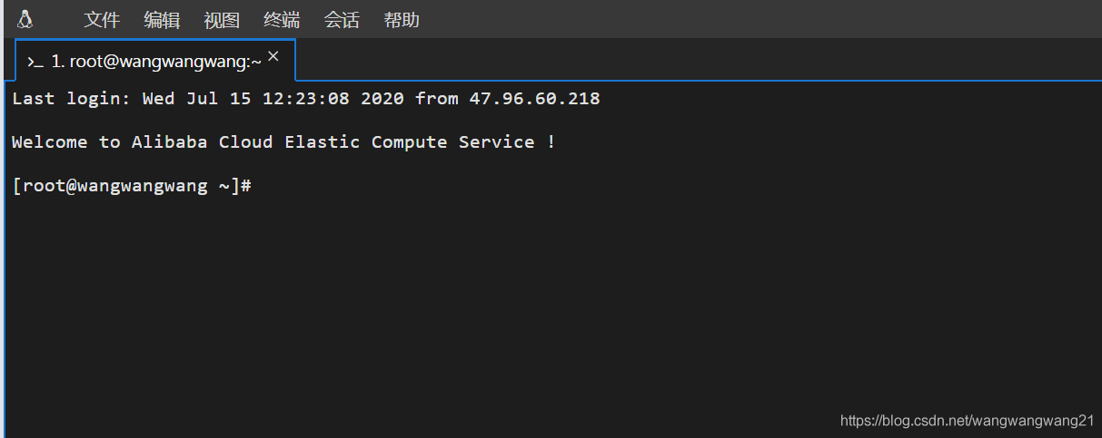Open the 终端 menu

click(x=282, y=20)
